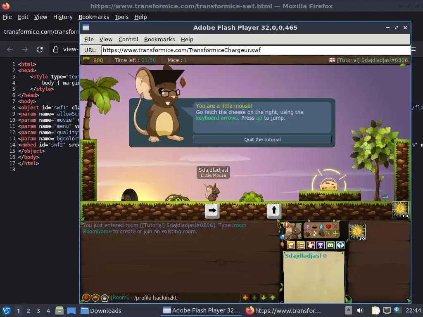Click Sdajdladjasl in the player list

coord(303,255)
